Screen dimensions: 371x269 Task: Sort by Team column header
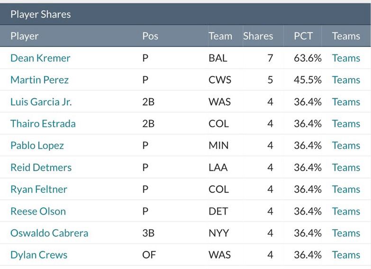[x=220, y=36]
